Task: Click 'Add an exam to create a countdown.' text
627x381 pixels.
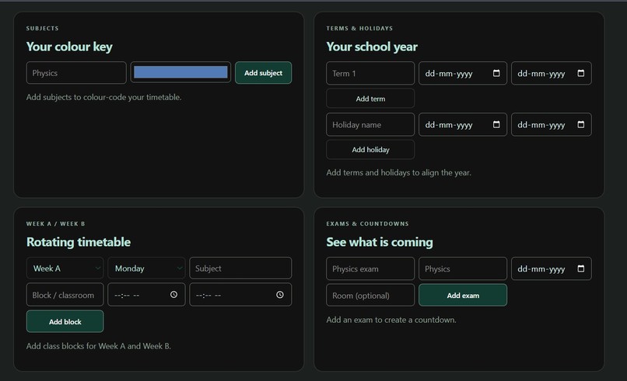Action: (x=391, y=320)
